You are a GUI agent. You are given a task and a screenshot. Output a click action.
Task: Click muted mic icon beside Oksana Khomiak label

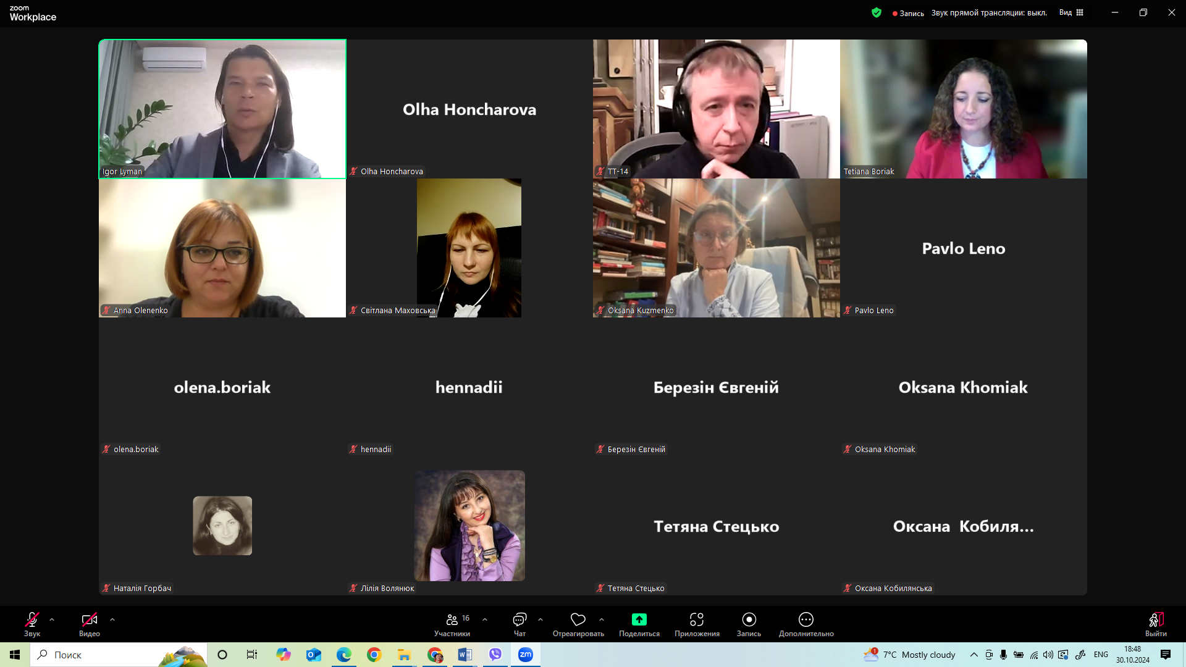pyautogui.click(x=847, y=449)
